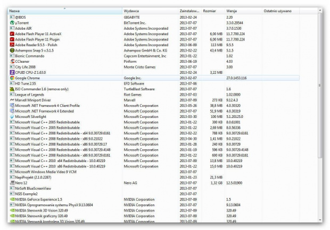The height and width of the screenshot is (230, 330).
Task: Click the ISO Commander icon
Action: click(12, 89)
